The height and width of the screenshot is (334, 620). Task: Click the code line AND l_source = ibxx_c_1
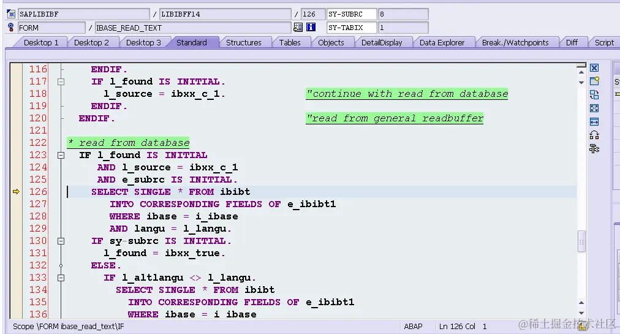168,167
